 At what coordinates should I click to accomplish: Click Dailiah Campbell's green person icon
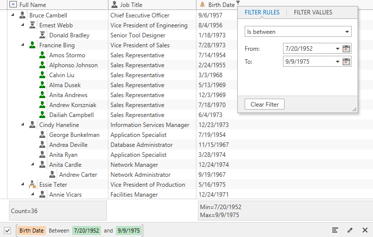tap(42, 115)
